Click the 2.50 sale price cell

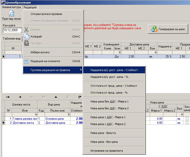179,57
